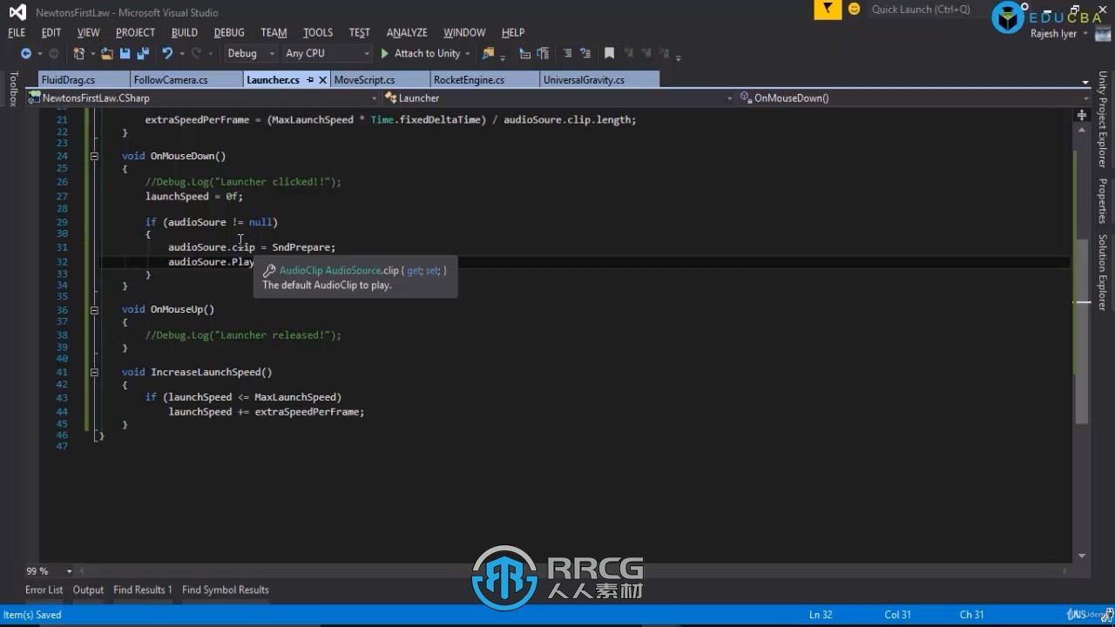Open the TEST menu

point(360,32)
